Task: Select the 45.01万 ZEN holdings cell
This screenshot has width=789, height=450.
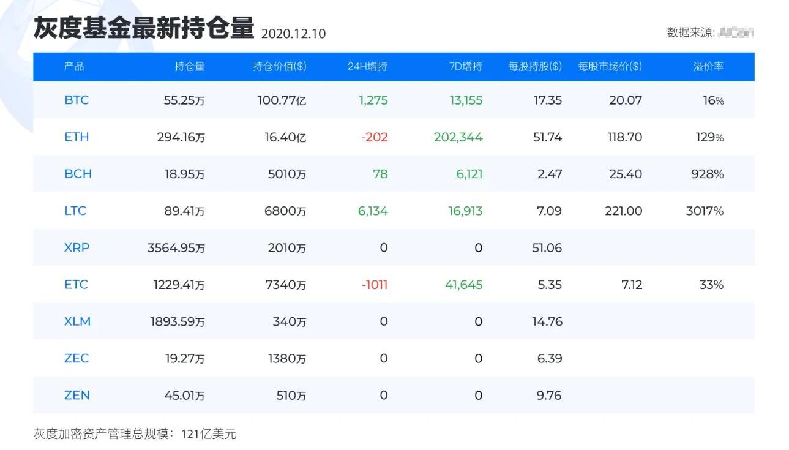Action: coord(184,396)
